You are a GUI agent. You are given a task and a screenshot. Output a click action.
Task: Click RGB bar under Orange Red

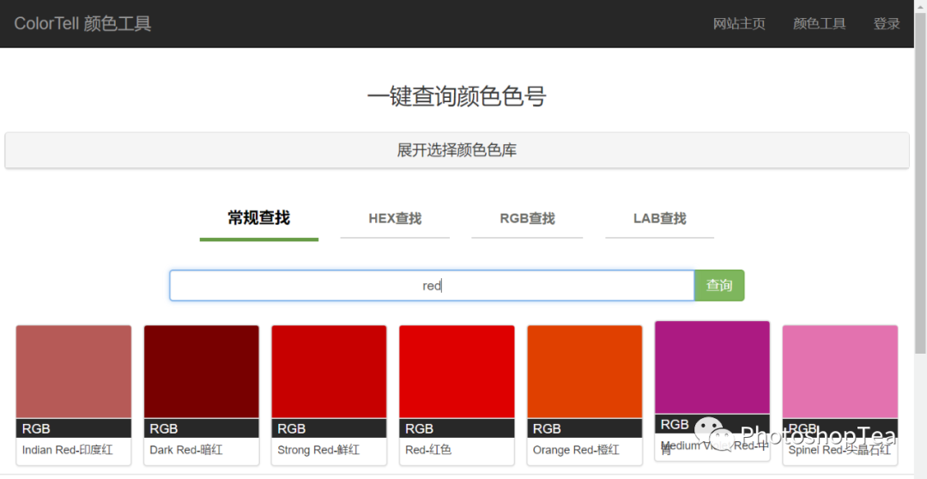pos(585,428)
